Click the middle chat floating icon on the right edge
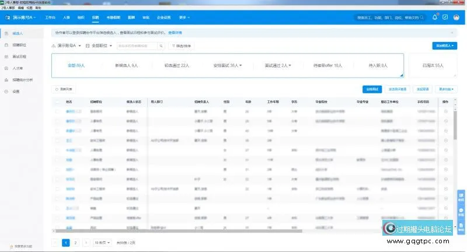 tap(461, 212)
